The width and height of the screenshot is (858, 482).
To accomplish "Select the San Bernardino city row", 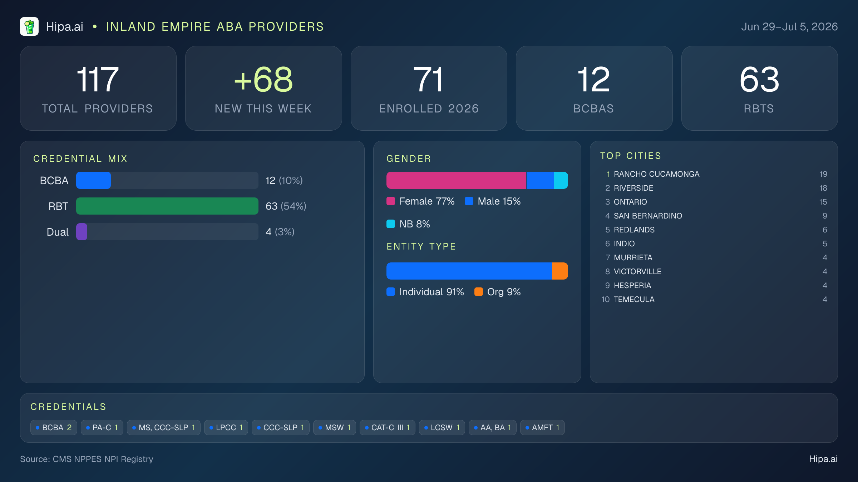I will point(714,216).
